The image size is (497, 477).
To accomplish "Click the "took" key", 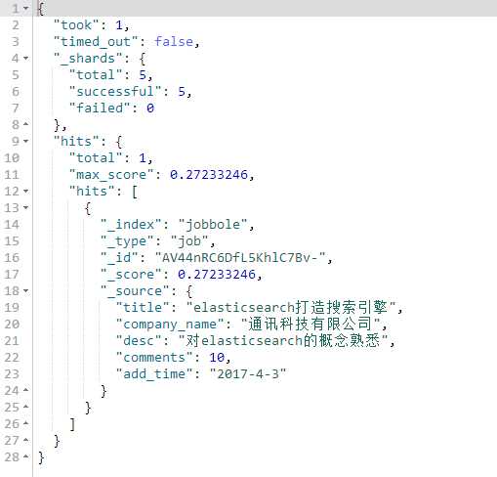I will click(76, 25).
